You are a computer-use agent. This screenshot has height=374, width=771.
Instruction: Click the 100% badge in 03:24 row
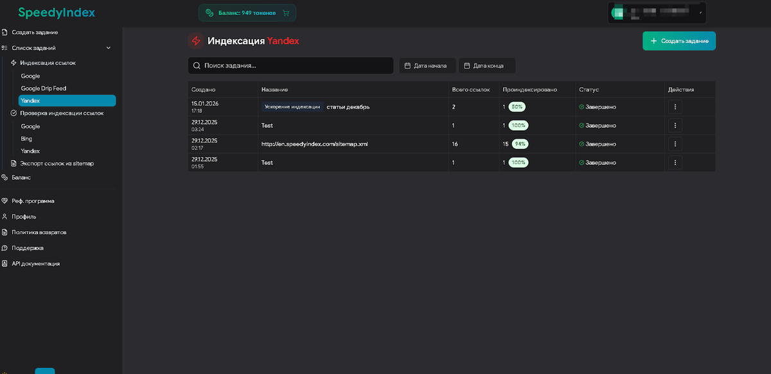pos(518,125)
